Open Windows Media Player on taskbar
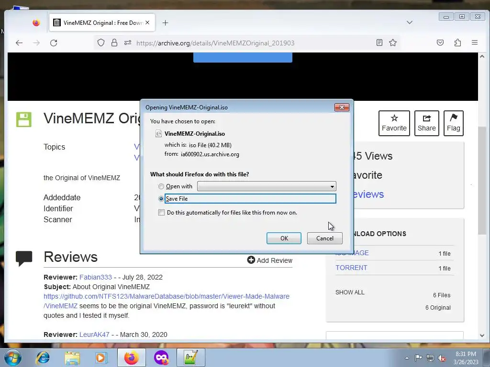The image size is (490, 367). (101, 358)
